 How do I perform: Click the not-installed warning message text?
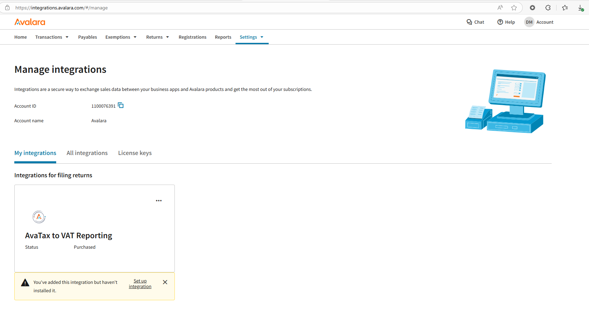[x=75, y=286]
